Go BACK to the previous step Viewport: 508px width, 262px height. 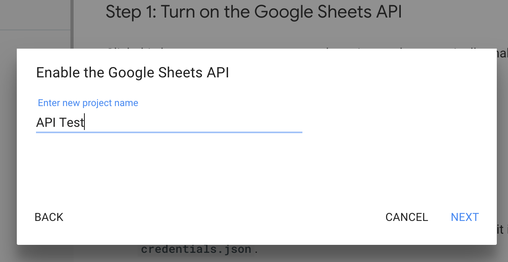[49, 217]
